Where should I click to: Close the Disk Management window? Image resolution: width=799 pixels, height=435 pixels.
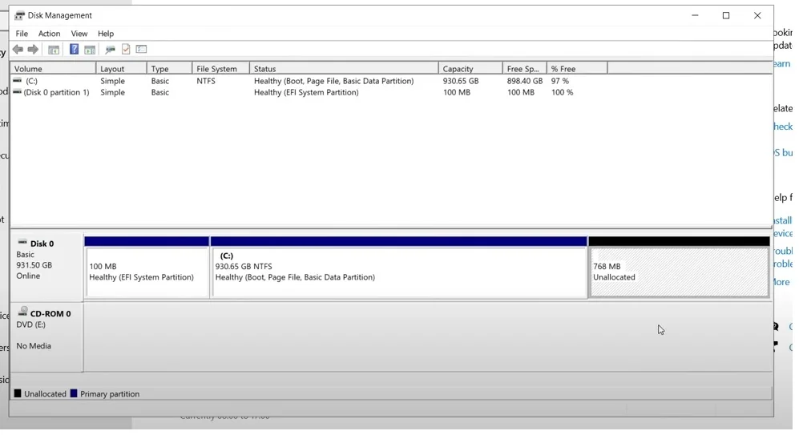pyautogui.click(x=757, y=15)
